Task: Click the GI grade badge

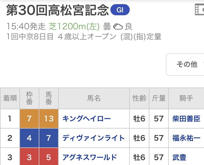Action: pyautogui.click(x=120, y=10)
